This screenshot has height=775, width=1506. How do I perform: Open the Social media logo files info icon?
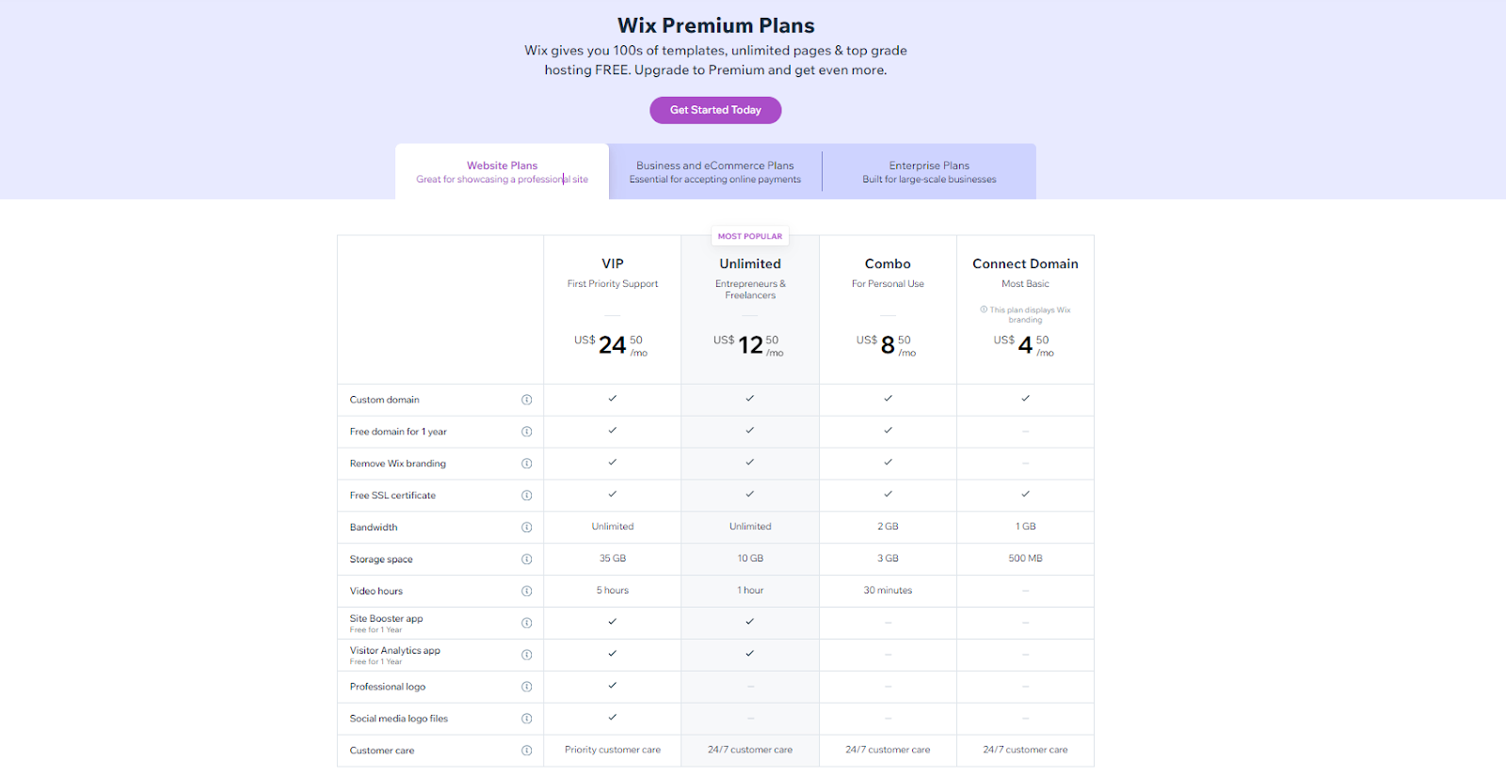click(x=525, y=718)
